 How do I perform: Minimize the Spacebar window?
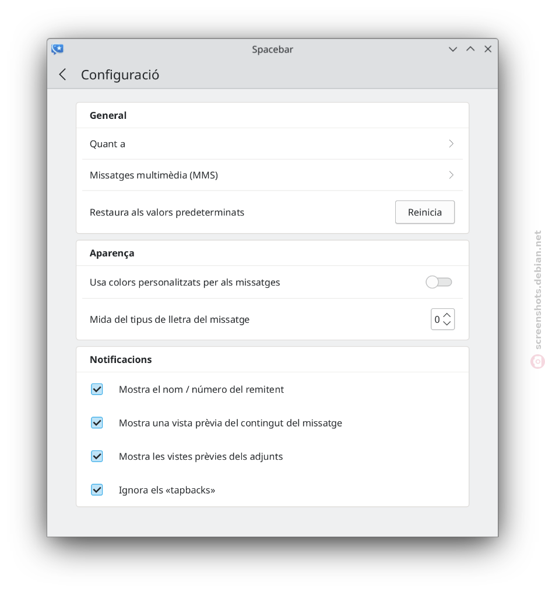(453, 49)
